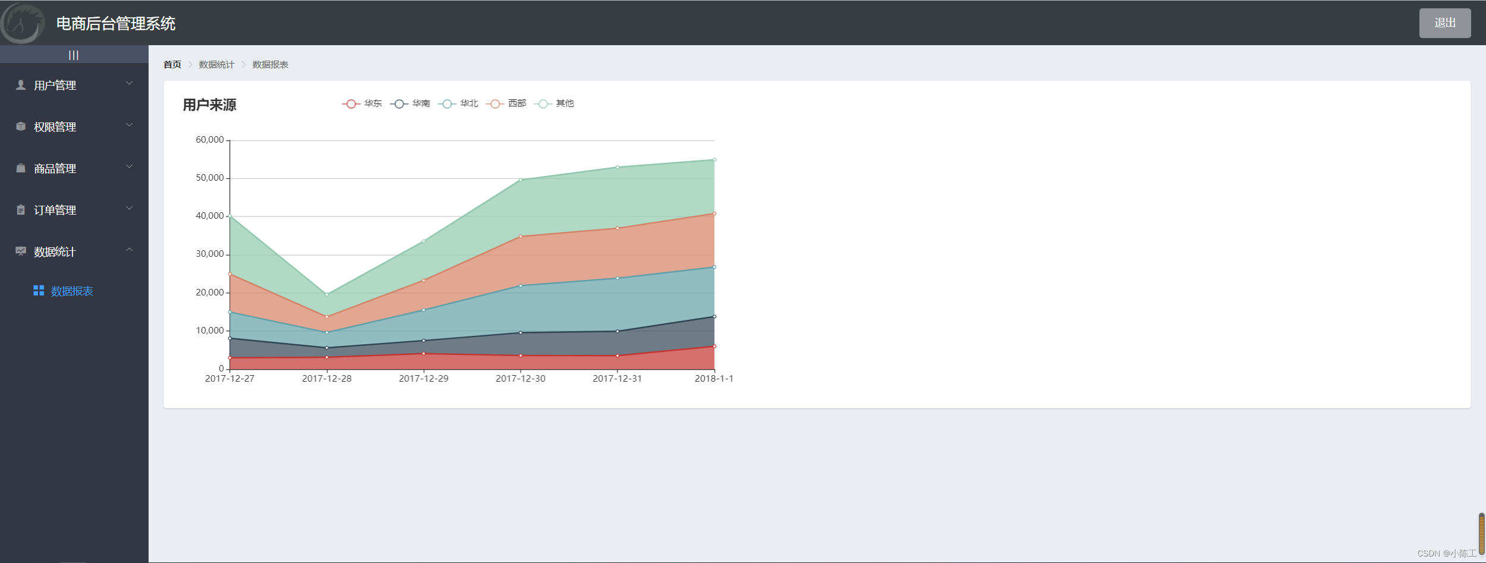
Task: Click the 权限管理 cube icon
Action: 21,127
